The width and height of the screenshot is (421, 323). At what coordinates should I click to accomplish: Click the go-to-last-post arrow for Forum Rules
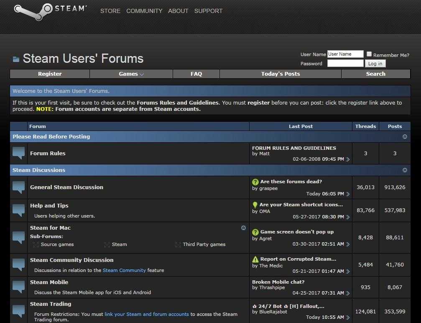348,159
